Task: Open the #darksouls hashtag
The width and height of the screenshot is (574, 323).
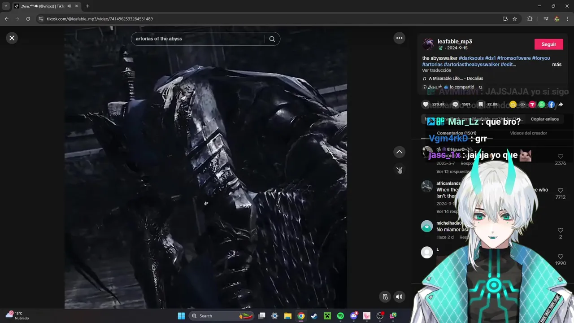Action: (471, 58)
